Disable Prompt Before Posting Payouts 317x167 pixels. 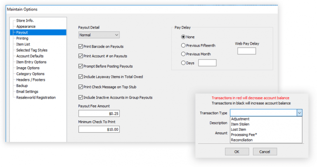[x=81, y=66]
